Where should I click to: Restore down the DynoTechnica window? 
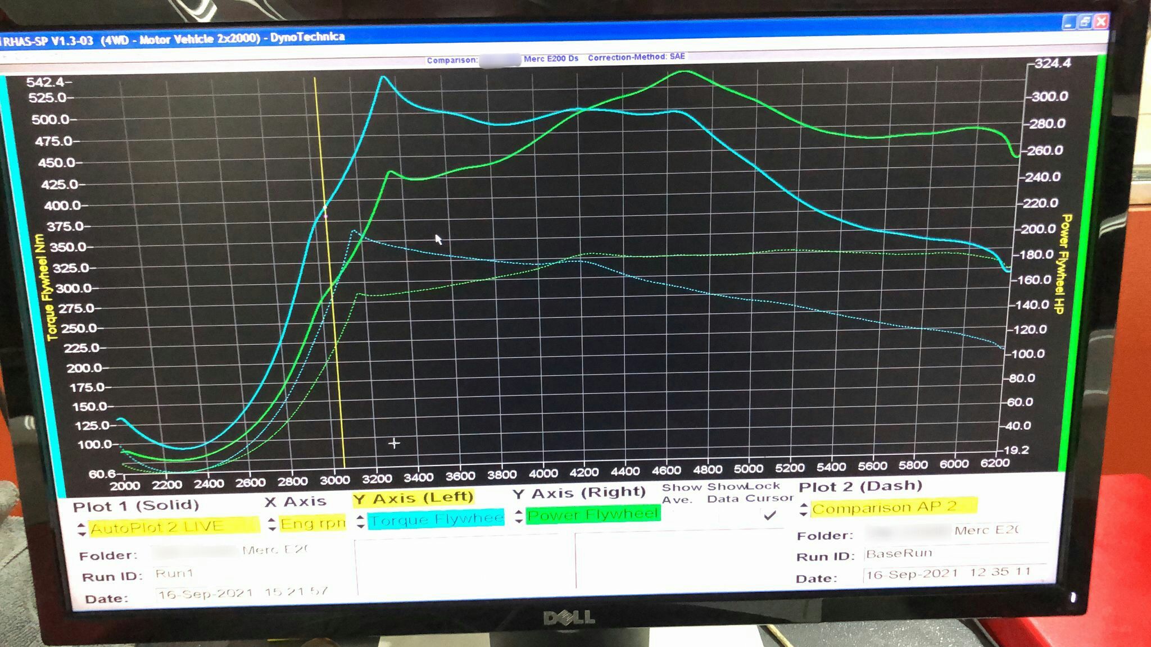point(1085,22)
